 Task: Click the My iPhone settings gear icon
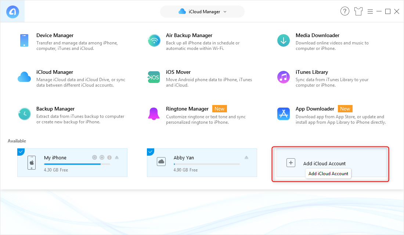coord(94,158)
